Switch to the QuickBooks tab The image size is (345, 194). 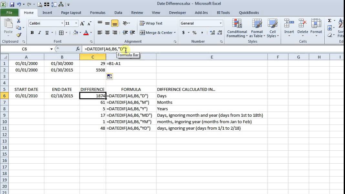[249, 13]
